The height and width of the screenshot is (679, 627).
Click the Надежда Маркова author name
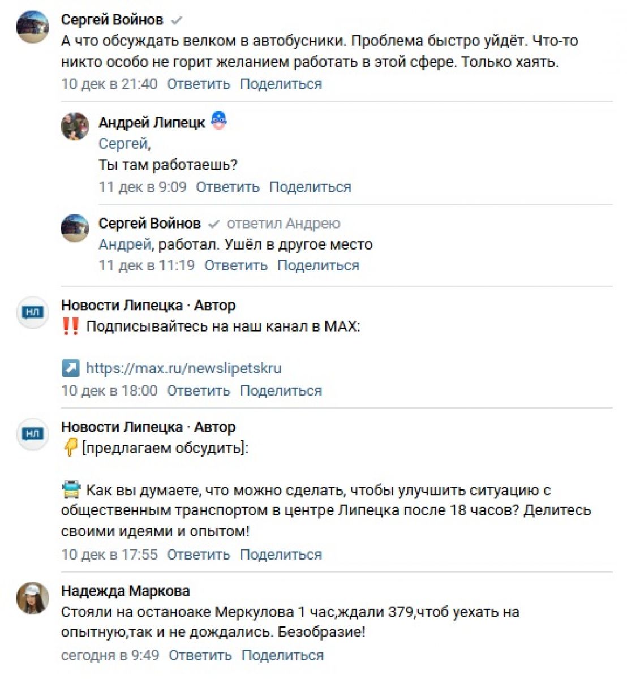tap(125, 591)
